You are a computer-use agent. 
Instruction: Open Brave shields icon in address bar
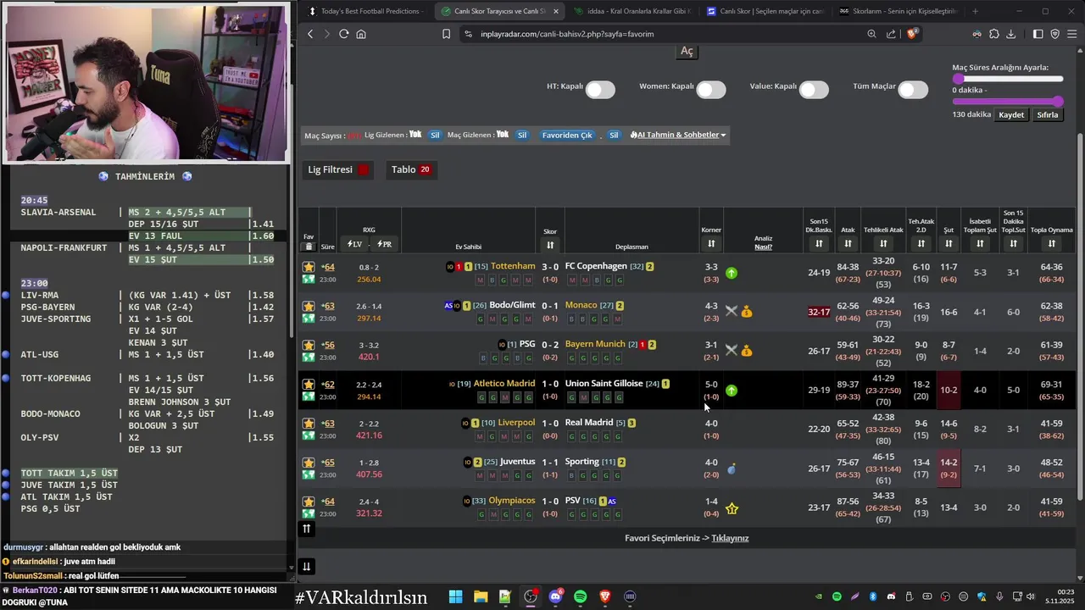click(x=912, y=34)
